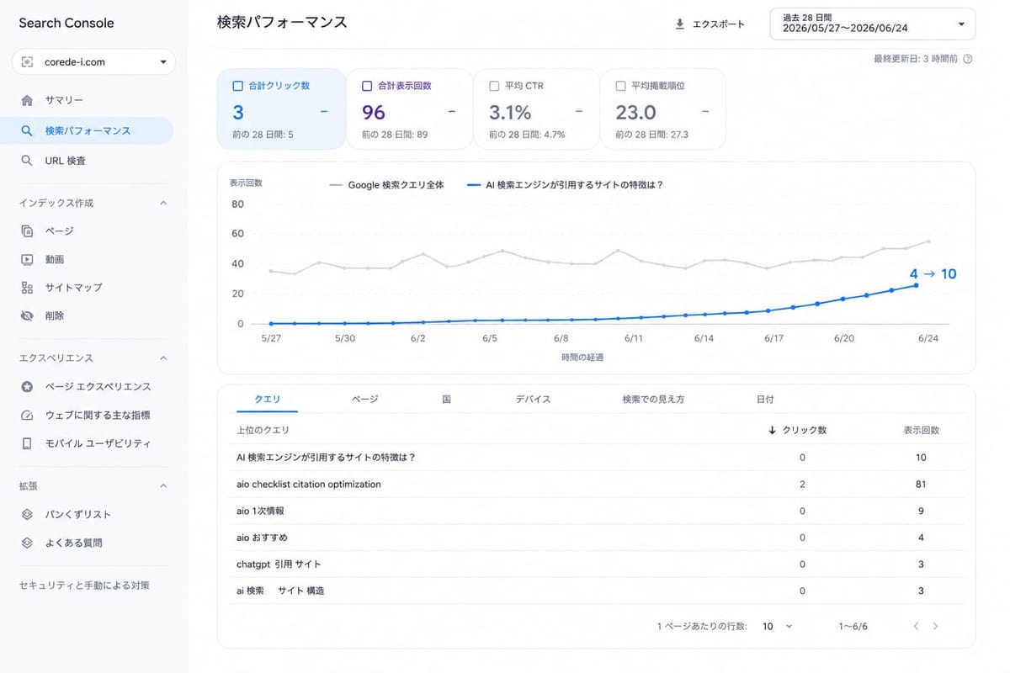
Task: Open セキュリティと手動による対策
Action: [84, 585]
